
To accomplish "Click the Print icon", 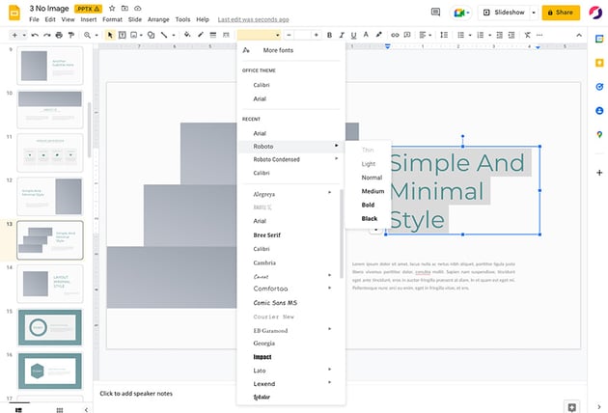I will pos(59,35).
